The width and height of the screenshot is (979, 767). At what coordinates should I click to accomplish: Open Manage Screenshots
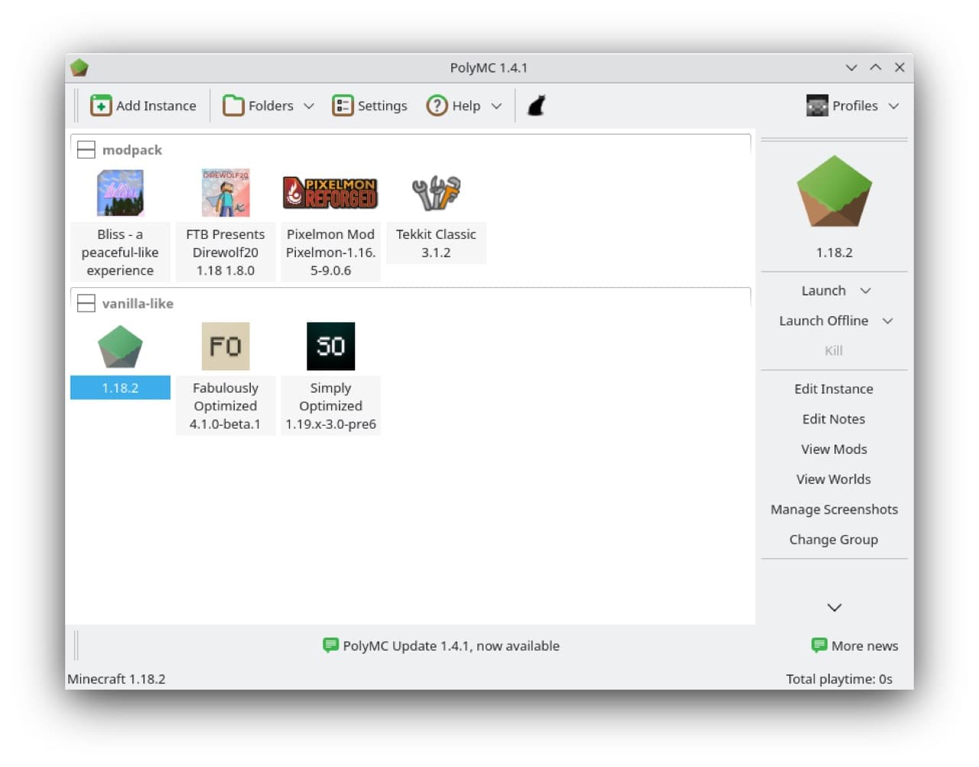[x=834, y=510]
